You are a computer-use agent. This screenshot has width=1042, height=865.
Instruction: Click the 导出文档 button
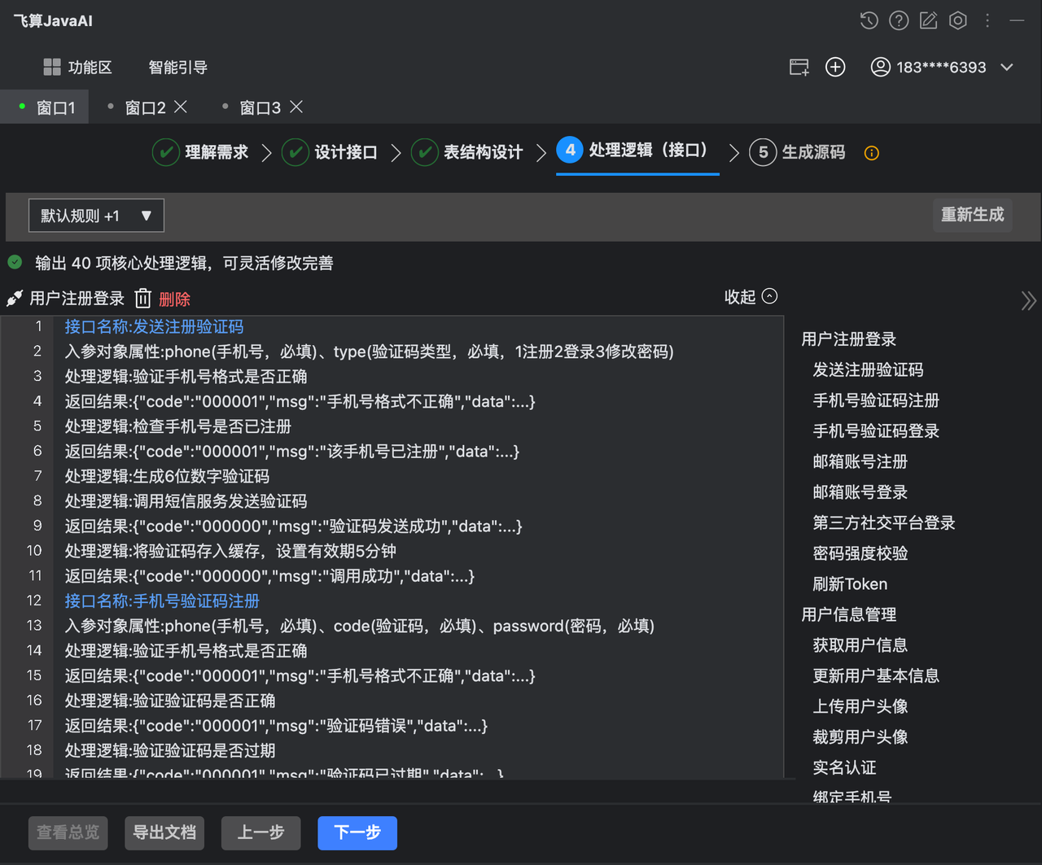[164, 832]
